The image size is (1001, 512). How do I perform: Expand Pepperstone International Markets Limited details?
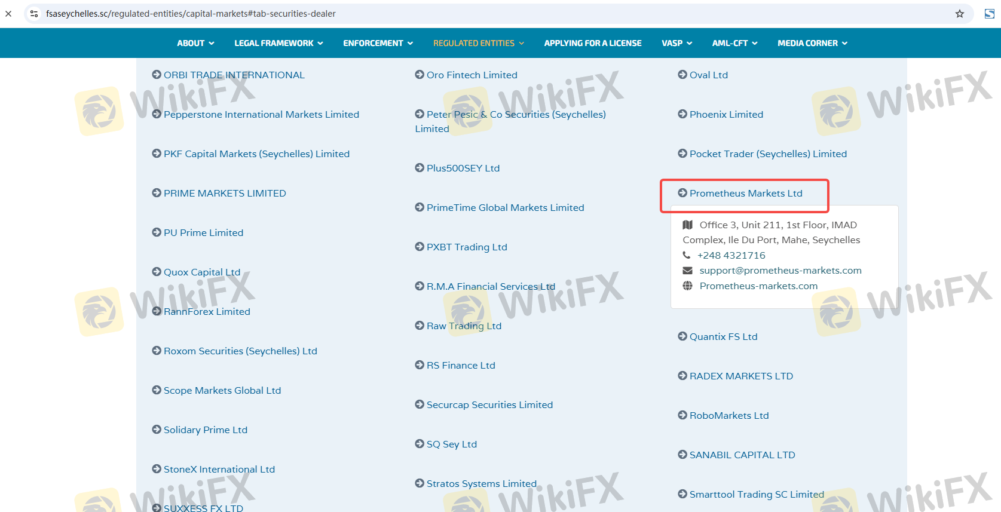coord(261,114)
